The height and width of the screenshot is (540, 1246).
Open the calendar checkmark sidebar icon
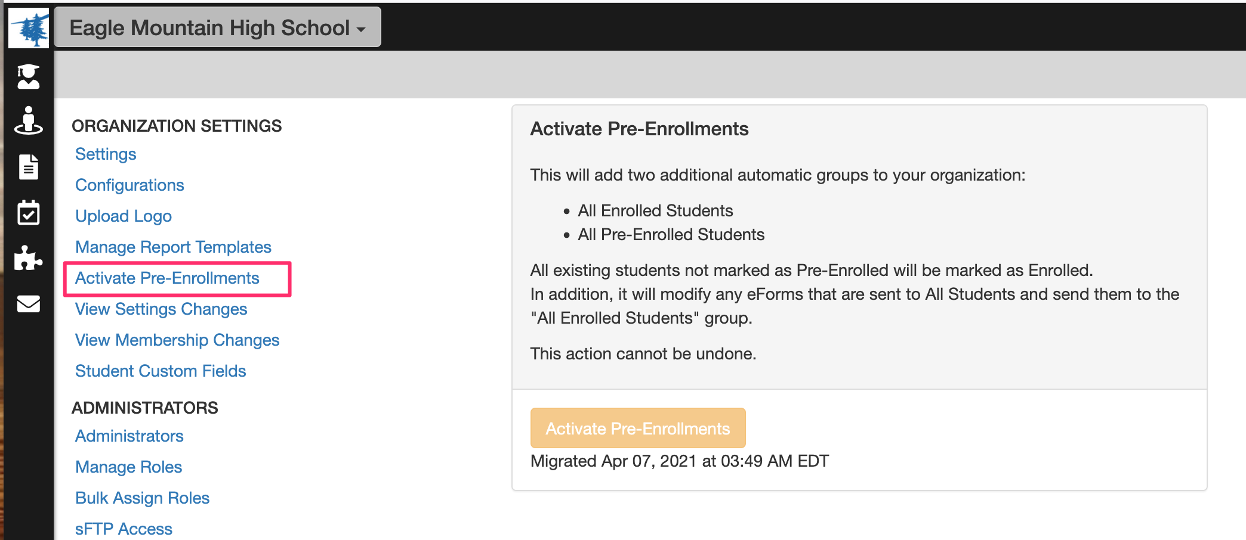click(x=28, y=212)
